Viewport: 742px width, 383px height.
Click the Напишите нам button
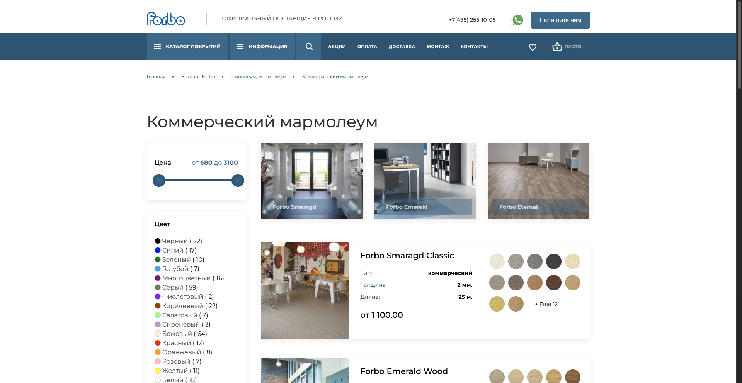tap(560, 20)
